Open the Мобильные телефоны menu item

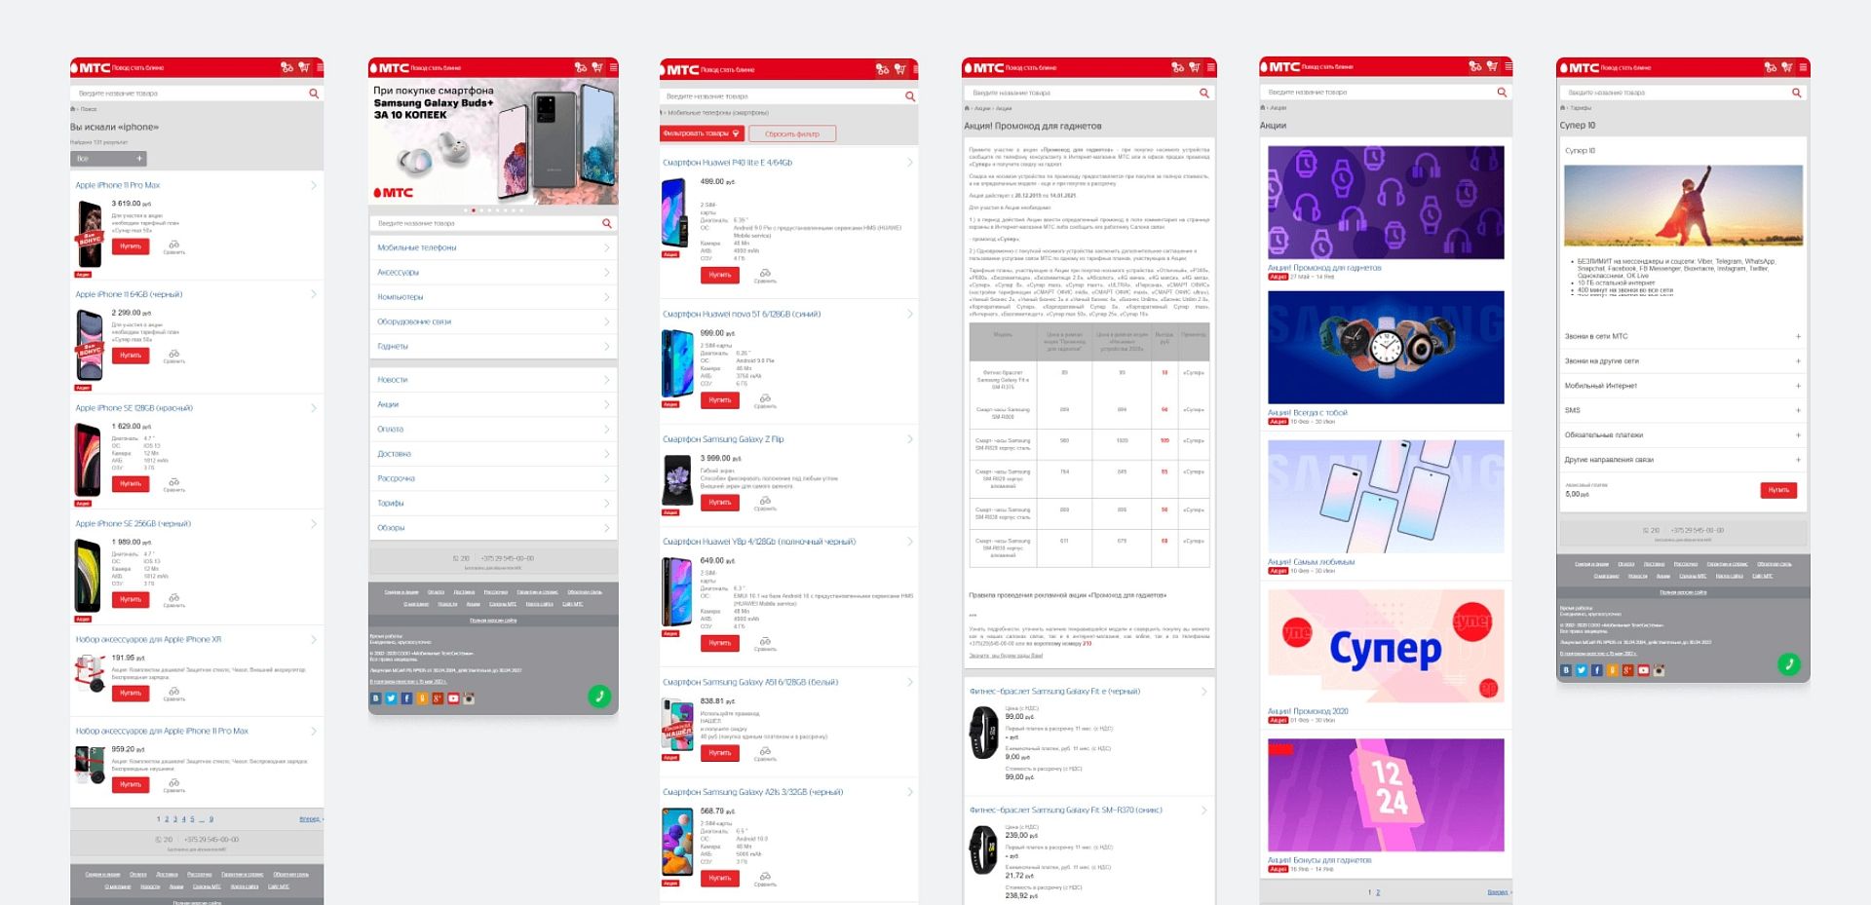click(493, 247)
